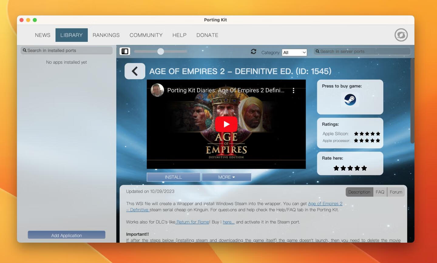Viewport: 437px width, 263px height.
Task: Switch to the RANKINGS tab
Action: pos(106,35)
